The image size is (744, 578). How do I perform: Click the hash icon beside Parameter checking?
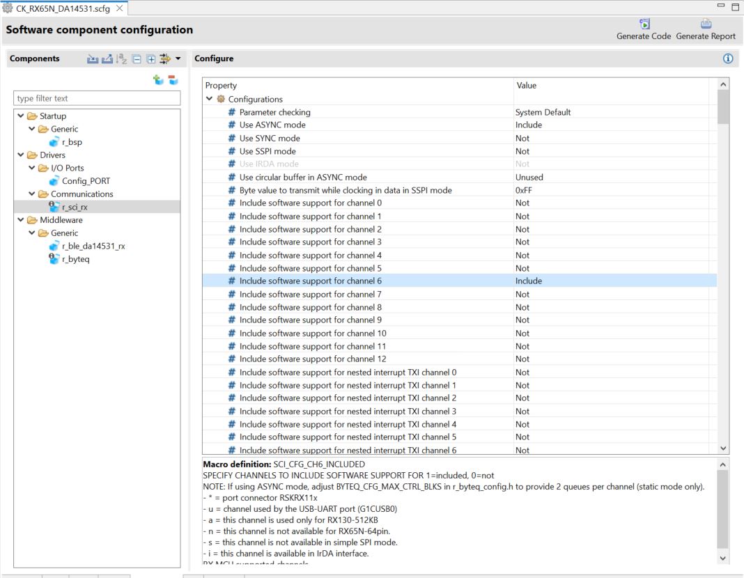pyautogui.click(x=231, y=112)
